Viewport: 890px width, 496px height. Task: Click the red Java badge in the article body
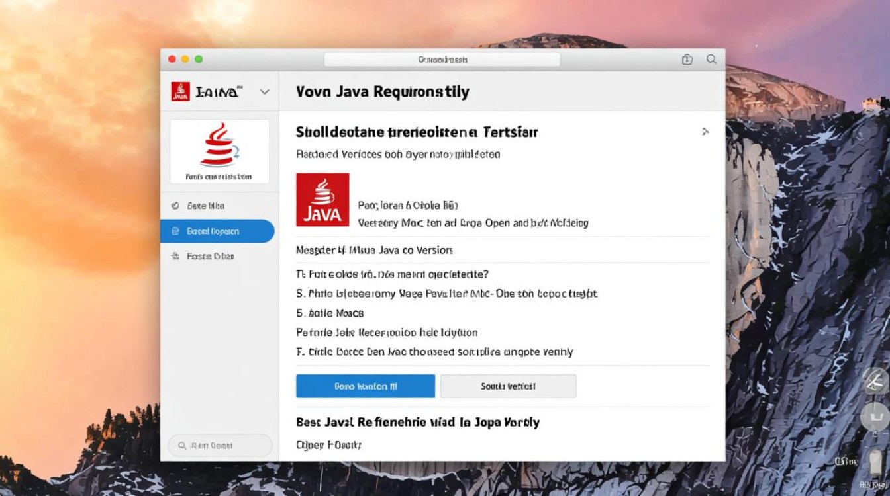(x=322, y=200)
